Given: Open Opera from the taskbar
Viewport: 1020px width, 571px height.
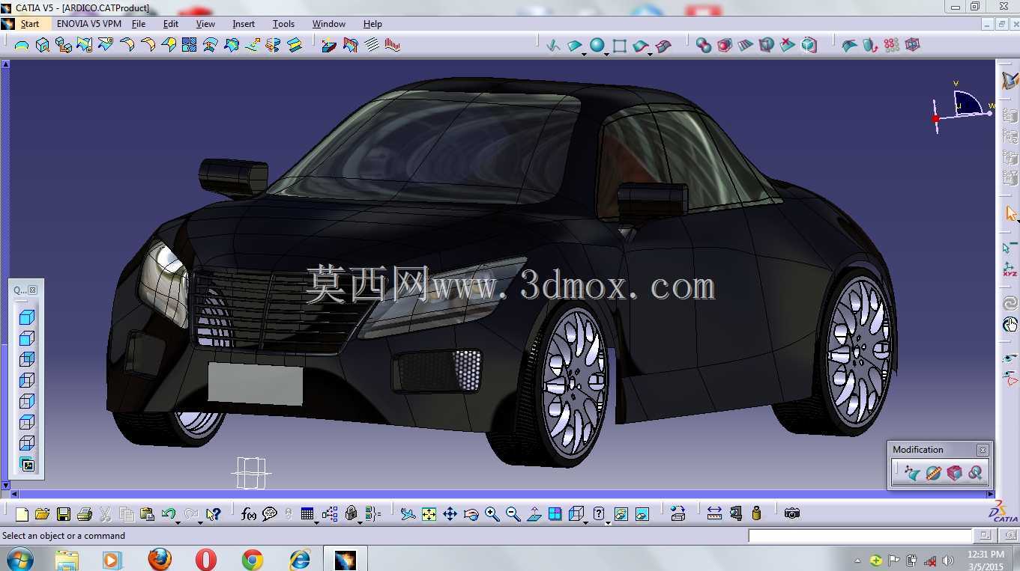Looking at the screenshot, I should (x=205, y=559).
